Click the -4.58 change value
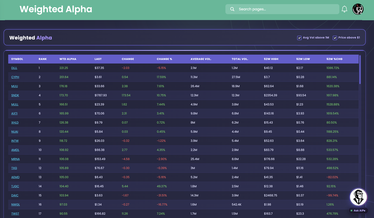Image resolution: width=374 pixels, height=218 pixels. point(126,159)
